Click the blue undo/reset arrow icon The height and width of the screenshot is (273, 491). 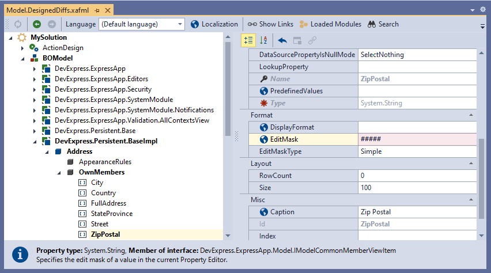pos(282,40)
